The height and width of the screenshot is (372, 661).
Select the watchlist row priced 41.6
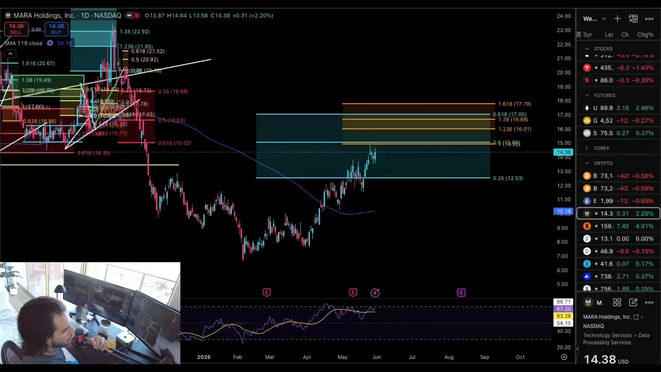(x=618, y=263)
